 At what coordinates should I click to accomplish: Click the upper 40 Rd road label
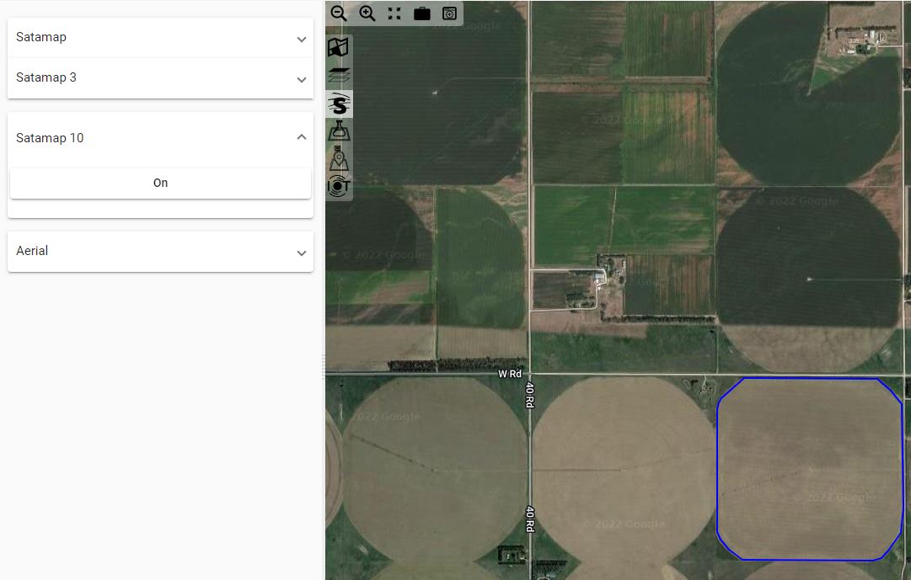pos(530,395)
